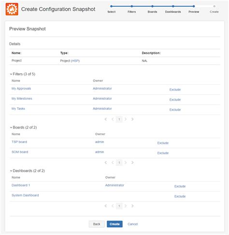This screenshot has width=229, height=235.
Task: Click the orange gear app logo
Action: (x=12, y=9)
